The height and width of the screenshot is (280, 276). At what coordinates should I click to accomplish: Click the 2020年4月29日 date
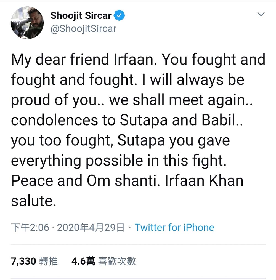(91, 228)
